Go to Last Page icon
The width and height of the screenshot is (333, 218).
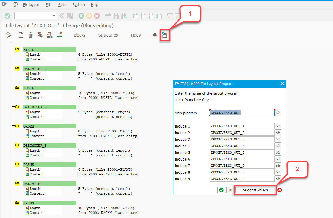click(x=159, y=16)
